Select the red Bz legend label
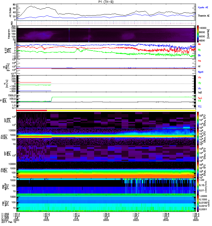212x226 pixels. pos(199,44)
